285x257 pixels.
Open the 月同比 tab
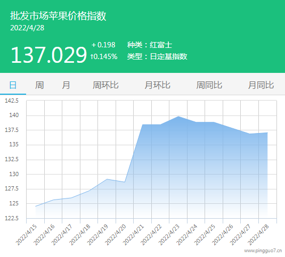261,85
